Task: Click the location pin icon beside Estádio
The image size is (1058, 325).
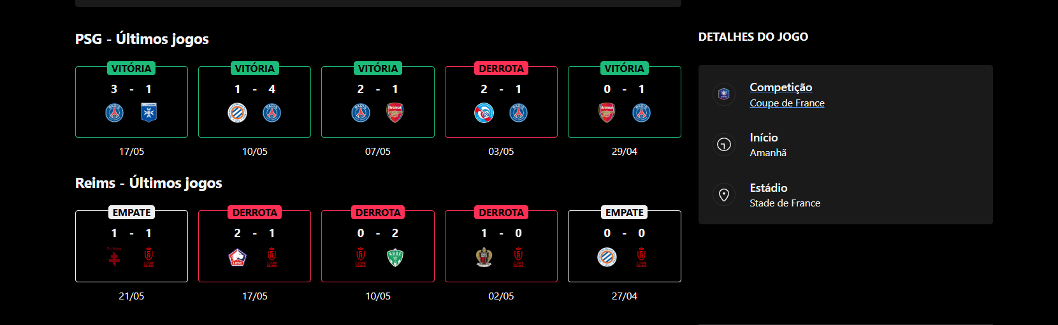Action: [x=723, y=195]
